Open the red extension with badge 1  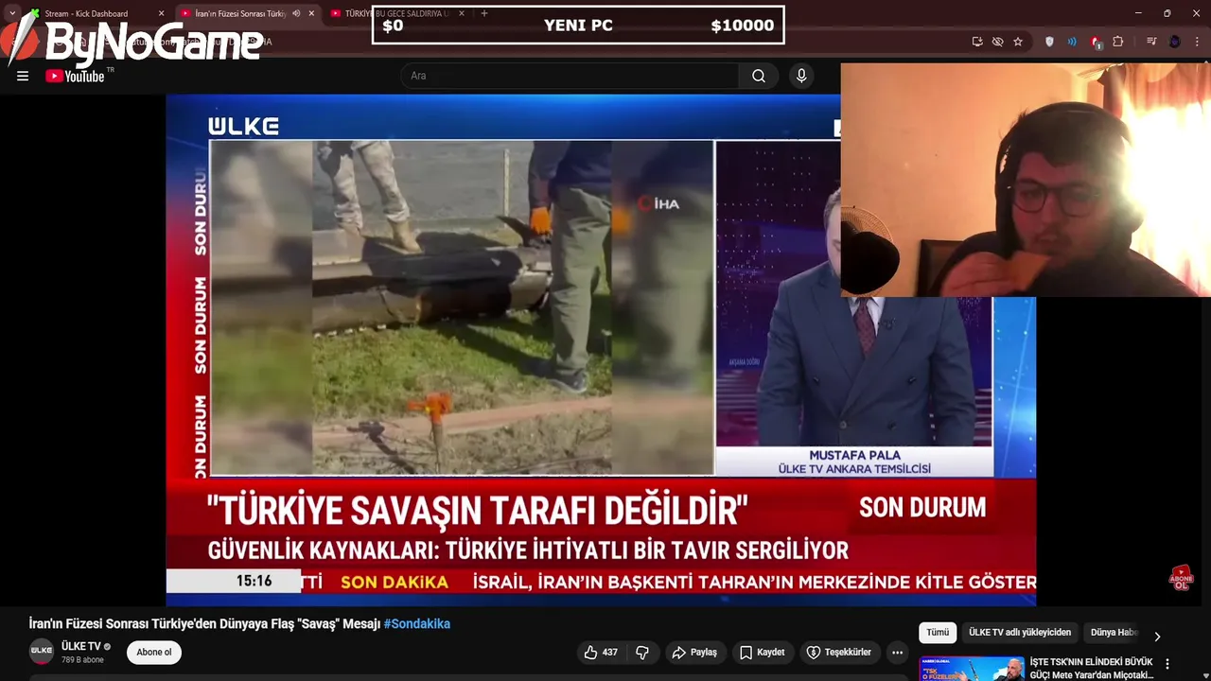click(1096, 42)
